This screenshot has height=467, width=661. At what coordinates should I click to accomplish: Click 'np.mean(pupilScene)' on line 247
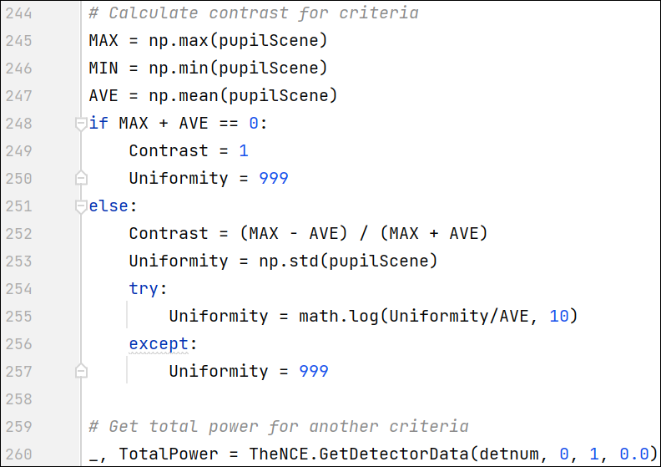coord(243,96)
